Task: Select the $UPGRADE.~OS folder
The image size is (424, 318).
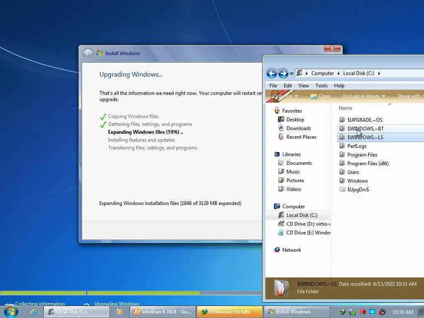Action: 364,120
